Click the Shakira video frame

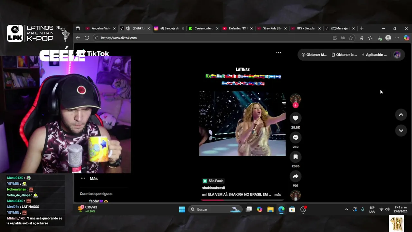[x=242, y=124]
